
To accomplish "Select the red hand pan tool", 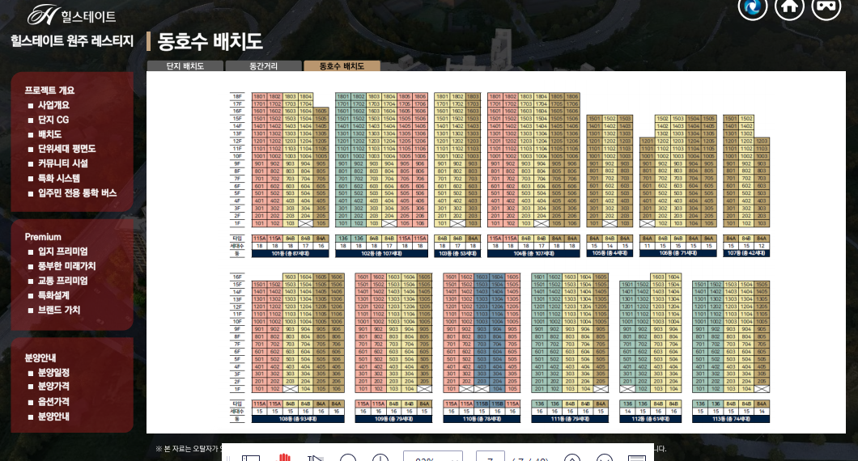I will (x=284, y=457).
